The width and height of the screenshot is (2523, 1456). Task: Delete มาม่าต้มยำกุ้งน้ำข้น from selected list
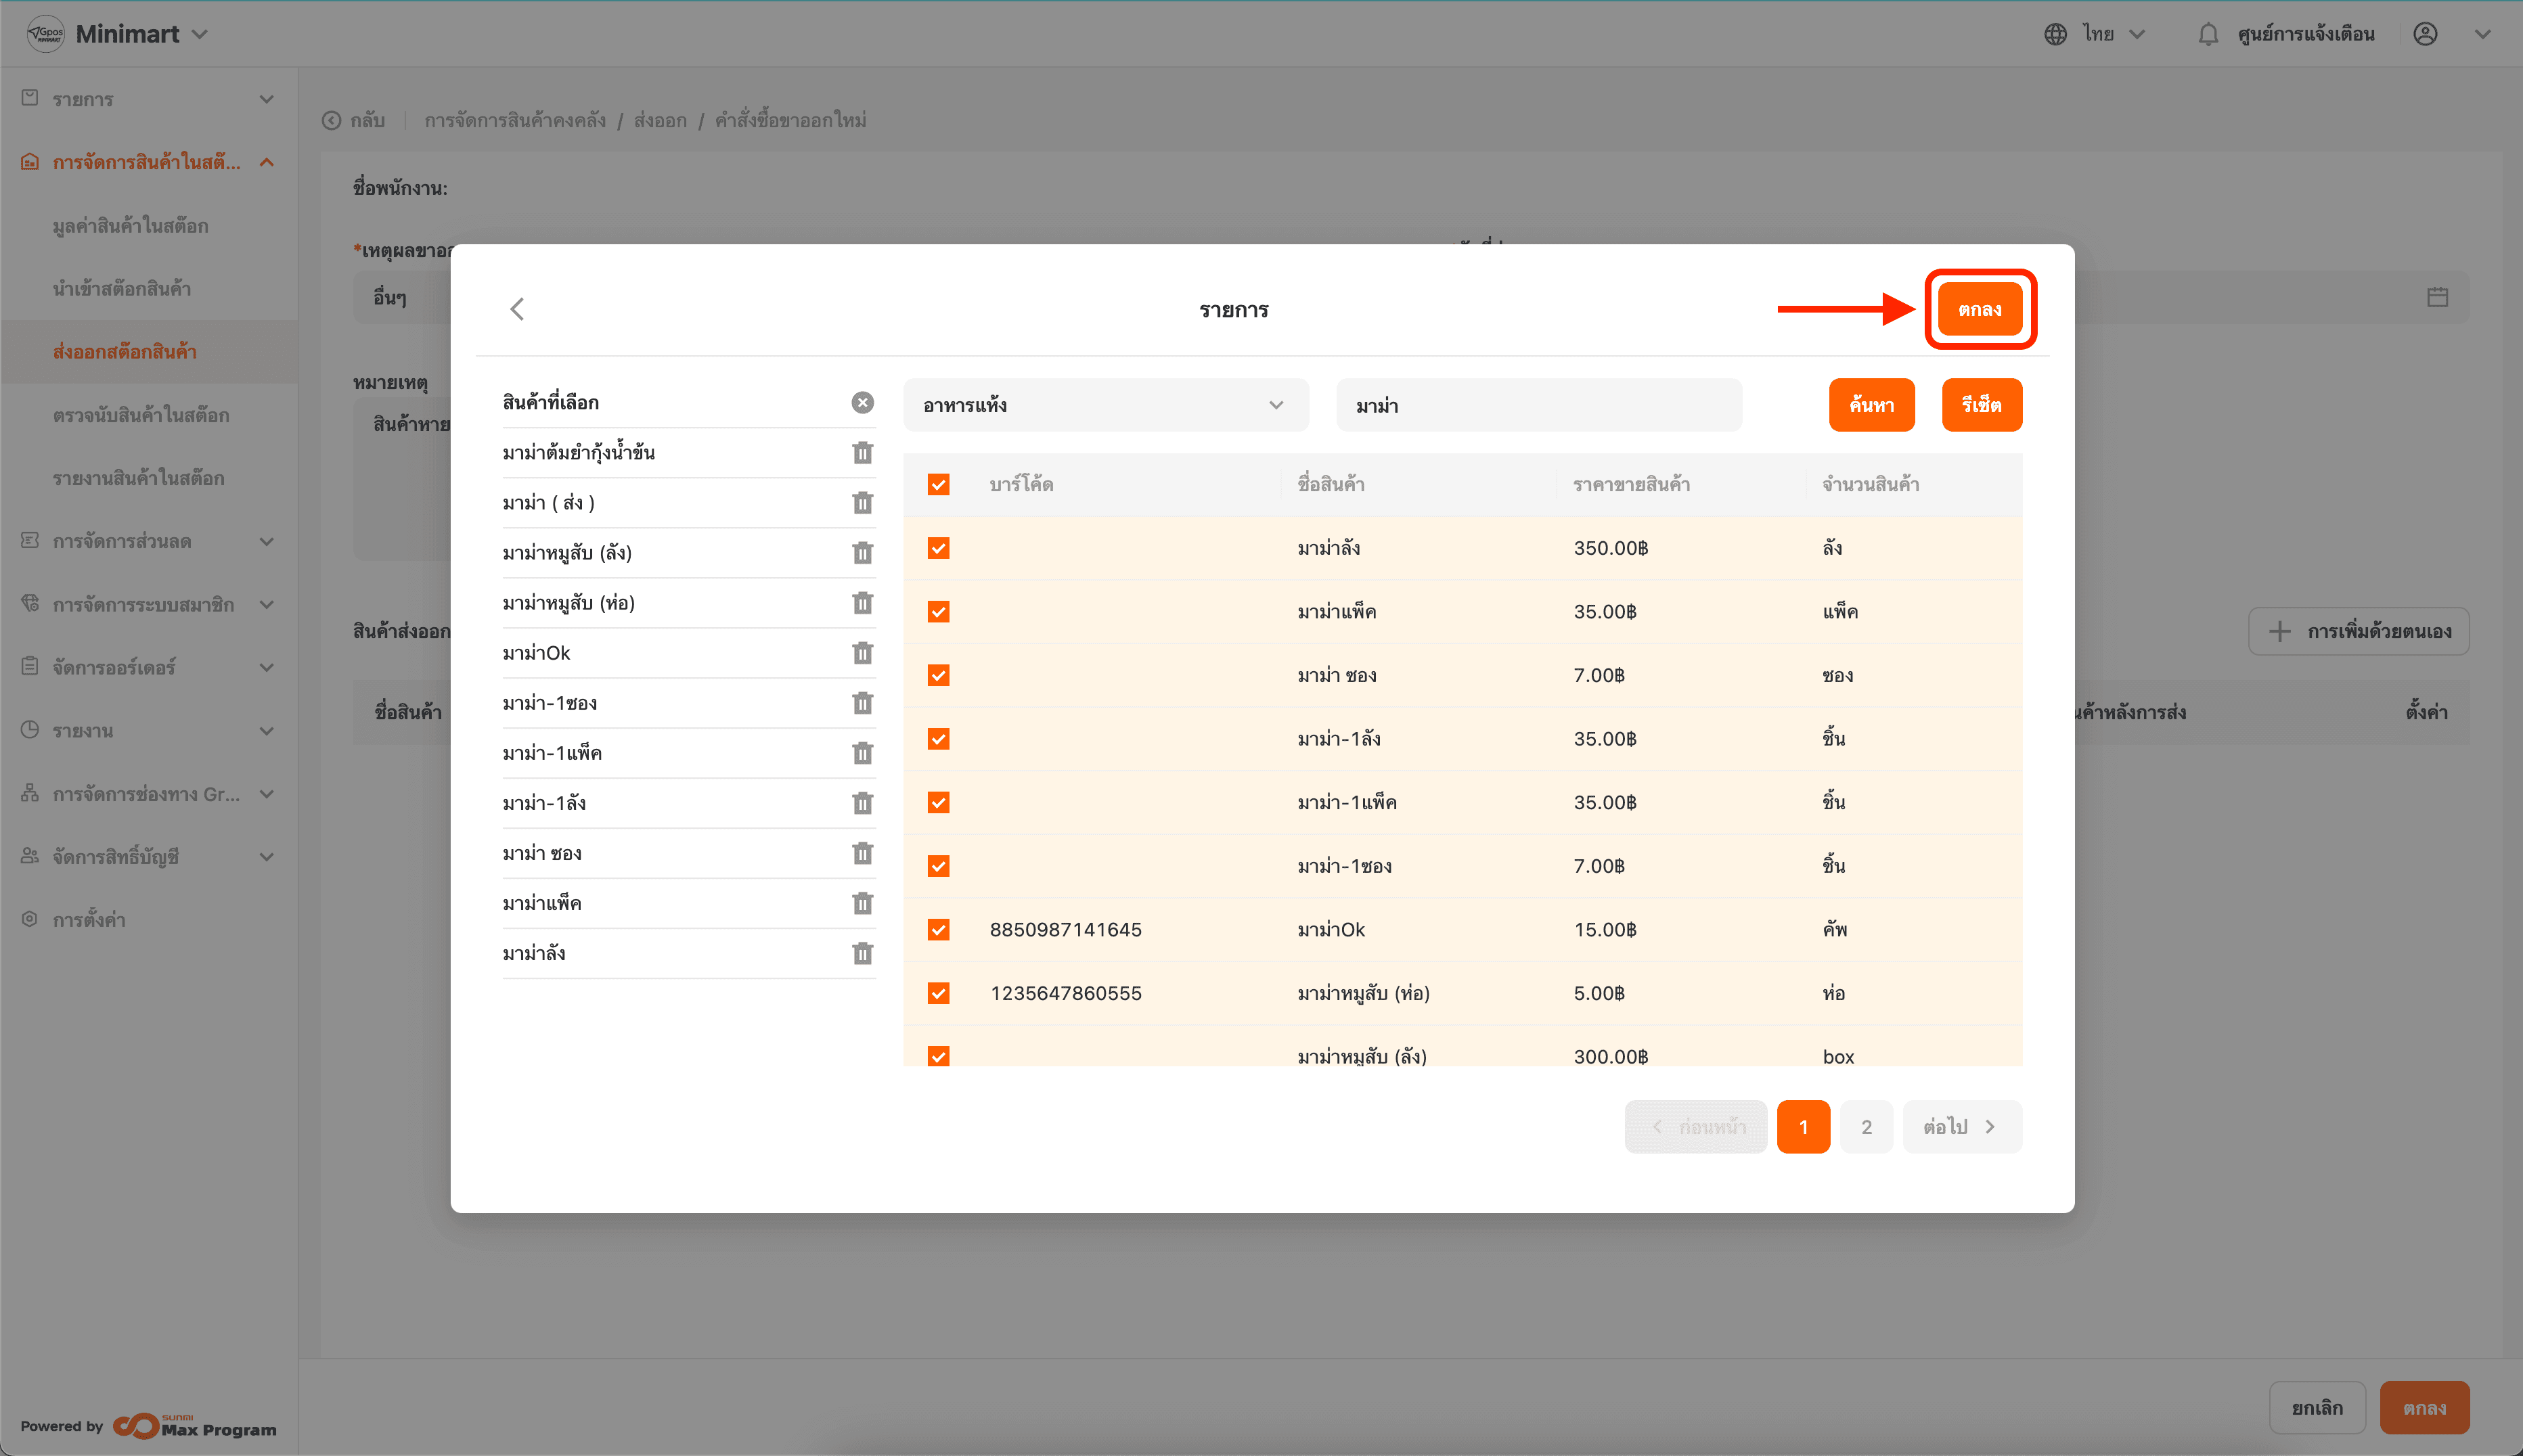pyautogui.click(x=862, y=453)
